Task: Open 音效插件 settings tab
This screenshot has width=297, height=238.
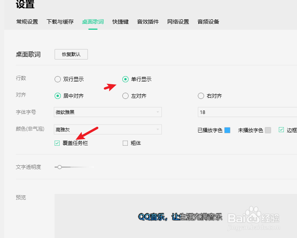Action: click(x=148, y=22)
